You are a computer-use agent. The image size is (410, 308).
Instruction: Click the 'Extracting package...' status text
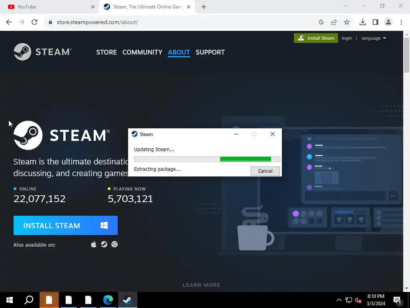pyautogui.click(x=157, y=169)
